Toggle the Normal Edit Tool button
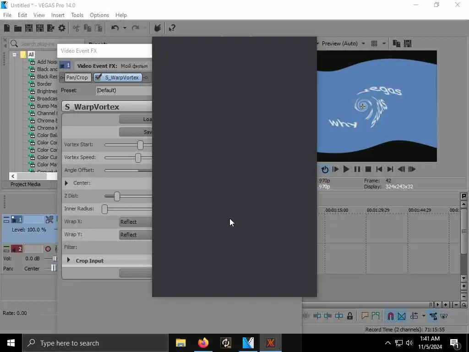This screenshot has height=352, width=469. 433,316
